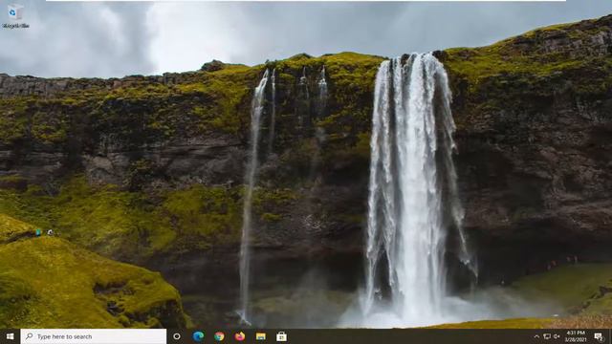
Task: Launch Firefox from the taskbar
Action: click(240, 336)
